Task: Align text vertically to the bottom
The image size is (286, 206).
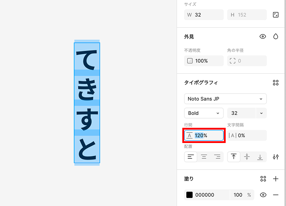Action: click(x=260, y=157)
